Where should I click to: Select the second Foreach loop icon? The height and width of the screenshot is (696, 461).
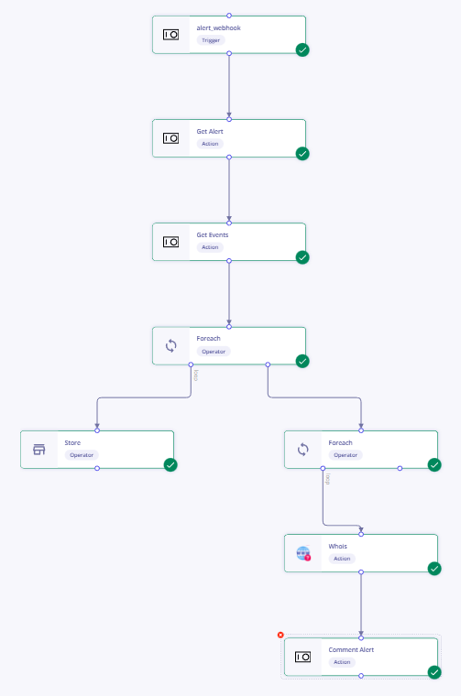point(302,450)
